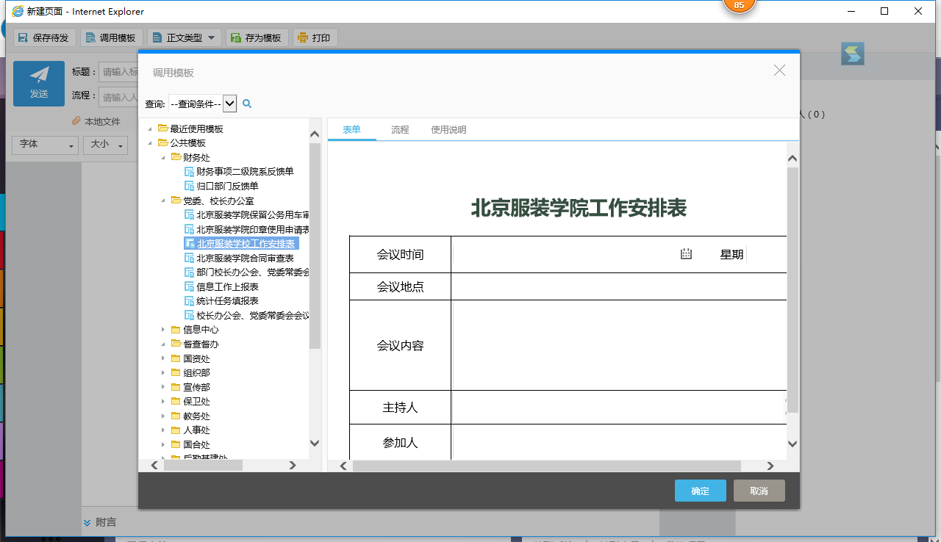The width and height of the screenshot is (941, 542).
Task: Click folder icon of 保卫处
Action: (176, 401)
